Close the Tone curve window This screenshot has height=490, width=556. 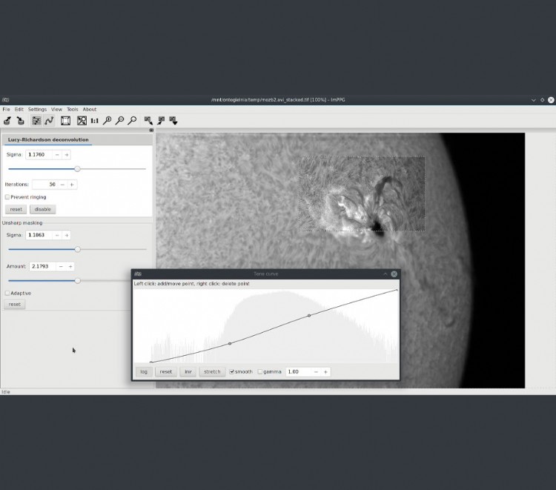394,274
